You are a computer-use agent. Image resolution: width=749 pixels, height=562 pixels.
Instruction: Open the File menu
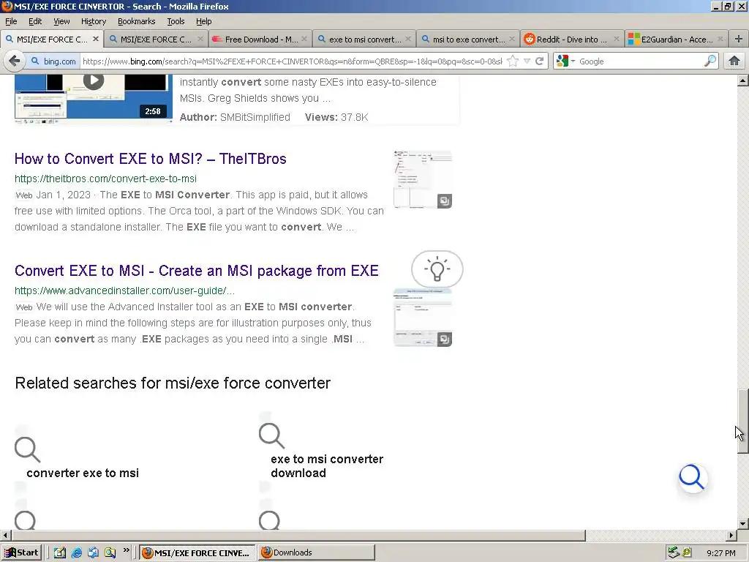tap(11, 21)
